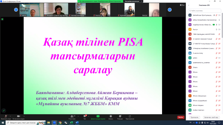Expand the audio options arrow beside microphone

pos(10,116)
